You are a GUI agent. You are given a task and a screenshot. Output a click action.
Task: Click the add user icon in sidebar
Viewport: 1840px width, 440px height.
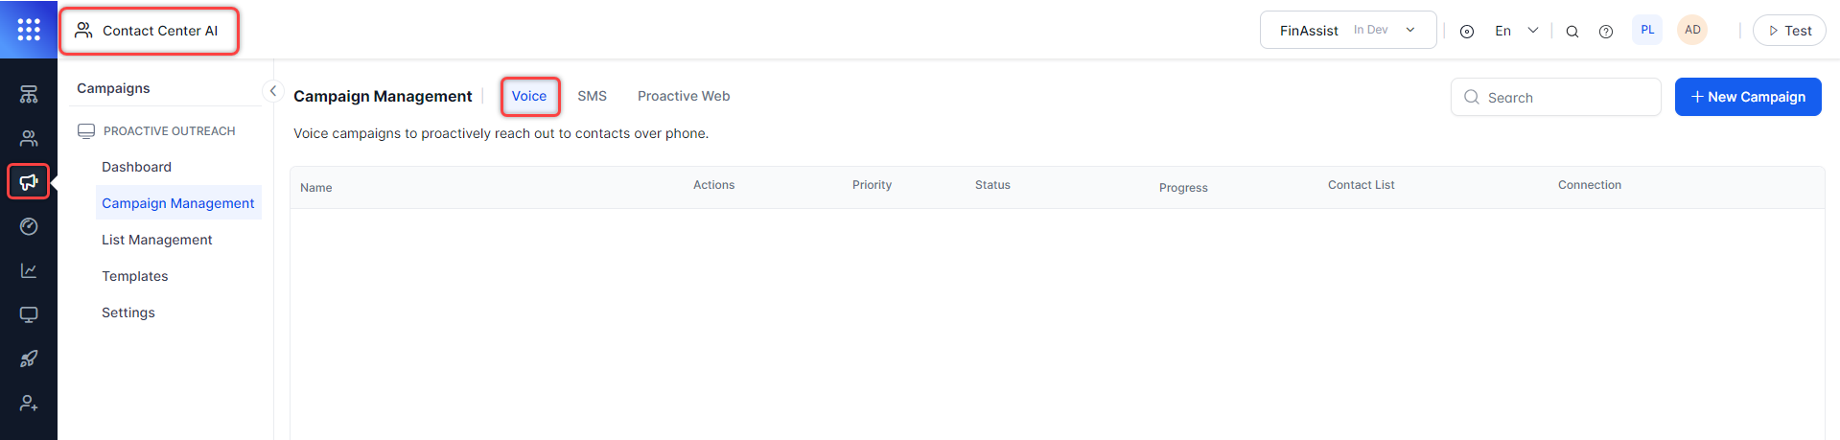tap(29, 403)
